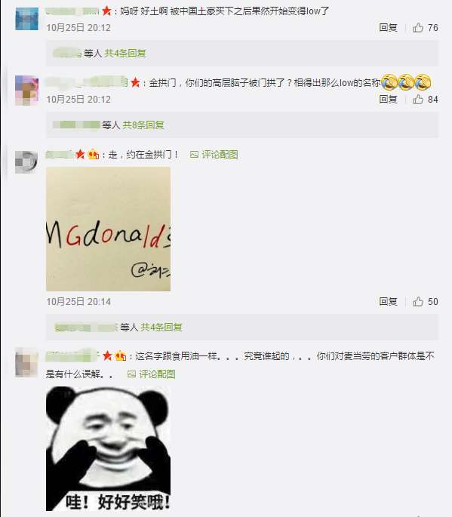Image resolution: width=452 pixels, height=517 pixels.
Task: Open the first commenter's blue avatar
Action: 26,19
